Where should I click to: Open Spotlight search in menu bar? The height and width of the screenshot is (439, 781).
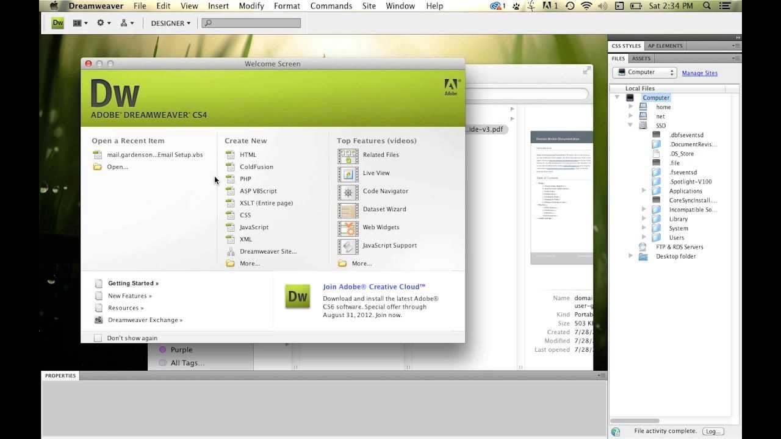pos(707,6)
